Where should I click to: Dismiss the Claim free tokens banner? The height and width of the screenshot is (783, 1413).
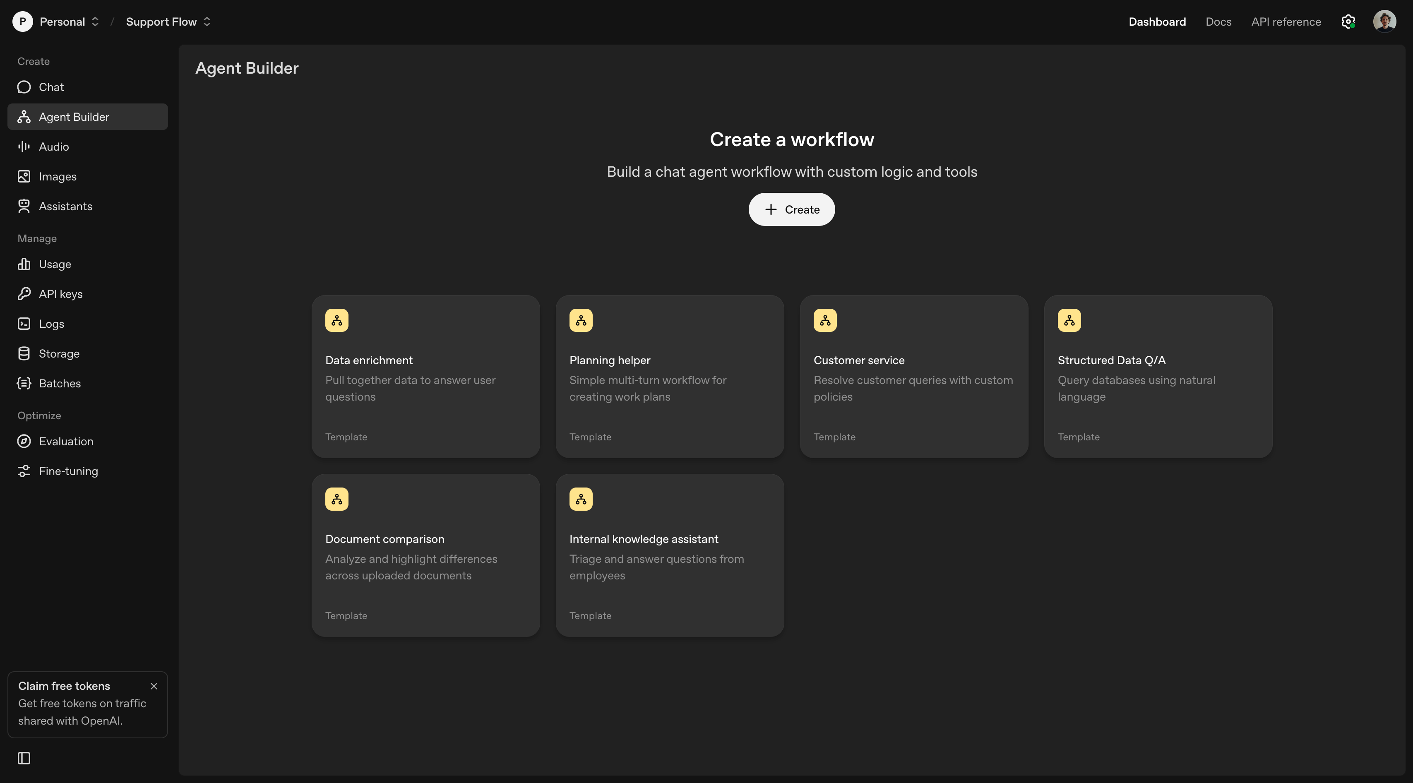pyautogui.click(x=154, y=686)
